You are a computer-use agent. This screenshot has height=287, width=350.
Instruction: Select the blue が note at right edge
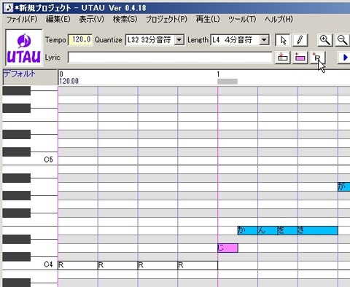tap(344, 186)
